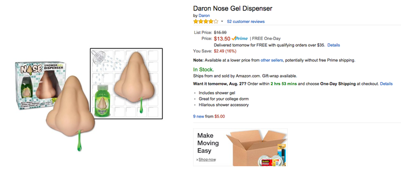Open the other sellers link
Screen dimensions: 401x191
(272, 60)
